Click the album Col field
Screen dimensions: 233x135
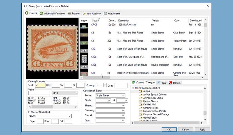click(68, 121)
